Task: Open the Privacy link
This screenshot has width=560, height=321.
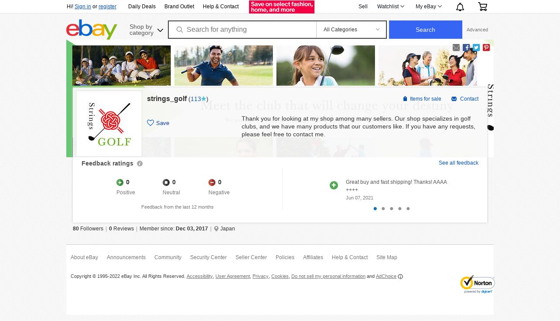Action: (x=260, y=277)
